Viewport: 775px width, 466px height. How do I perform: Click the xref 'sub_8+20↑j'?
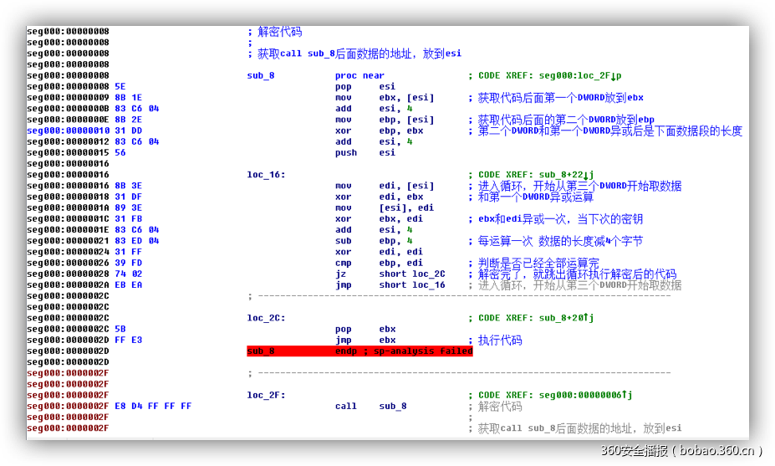coord(567,318)
